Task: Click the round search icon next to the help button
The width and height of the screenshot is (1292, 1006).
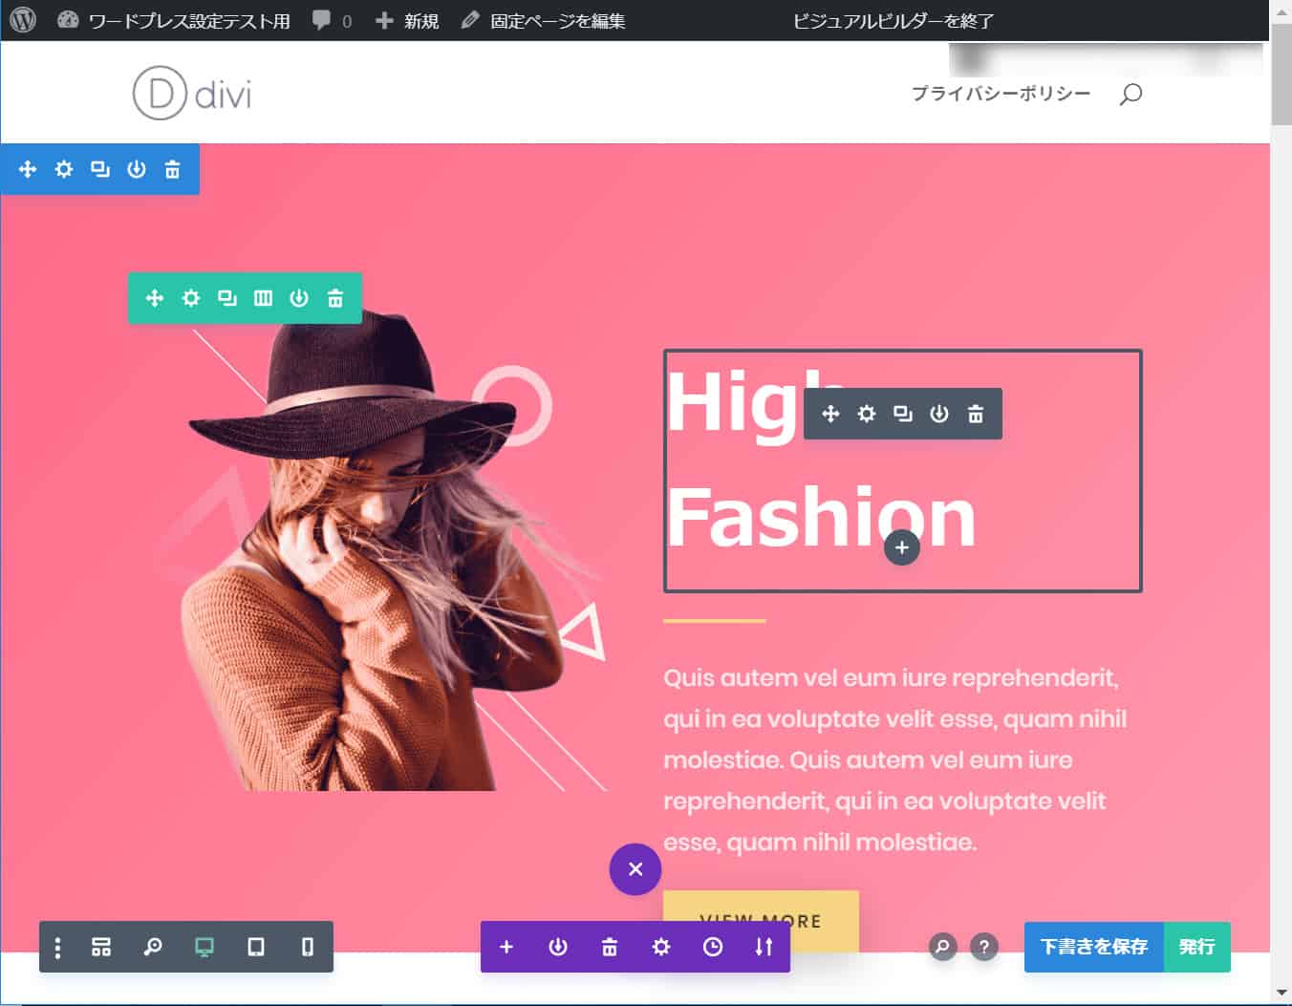Action: (x=943, y=947)
